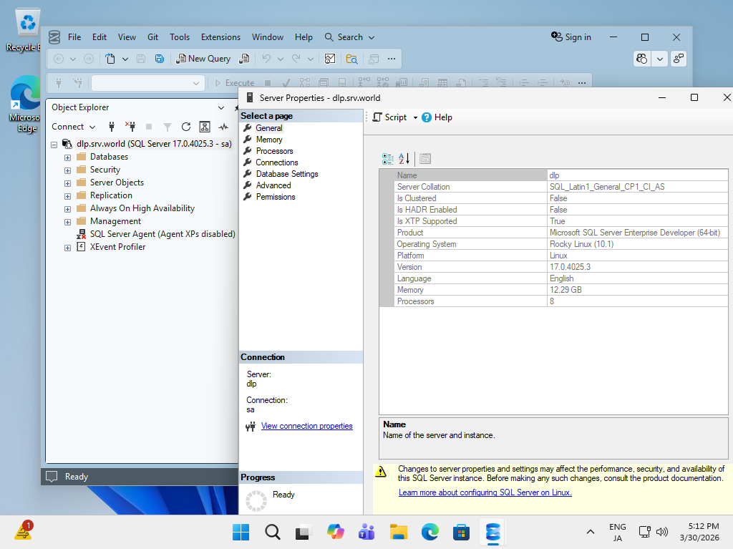Viewport: 733px width, 549px height.
Task: Expand the Always On High Availability node
Action: pos(67,209)
